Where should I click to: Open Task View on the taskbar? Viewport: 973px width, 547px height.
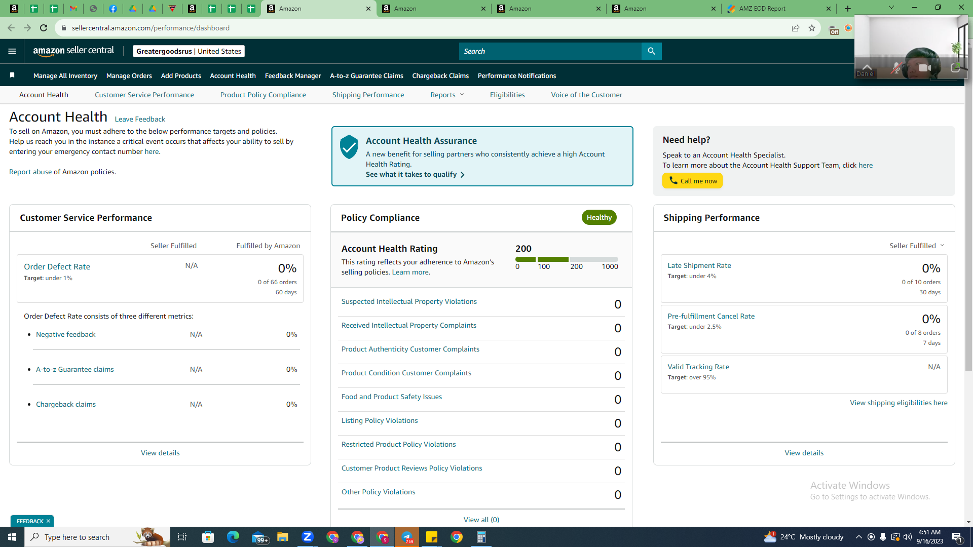click(182, 537)
